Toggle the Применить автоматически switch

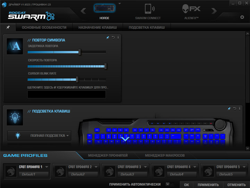(x=169, y=184)
